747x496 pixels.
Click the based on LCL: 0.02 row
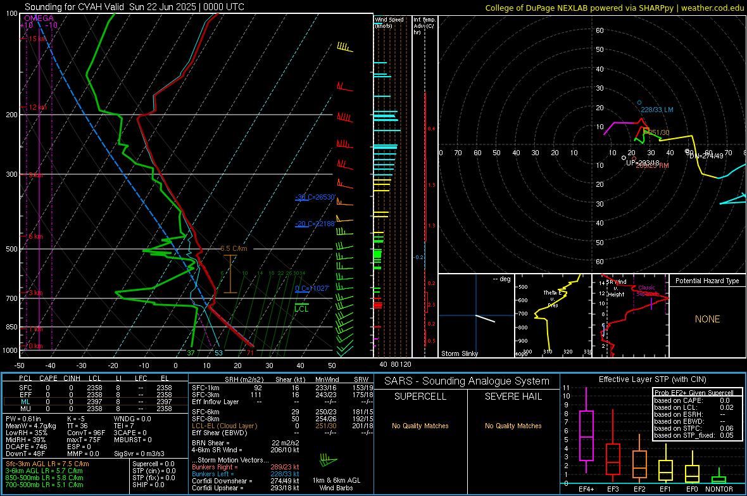(694, 407)
